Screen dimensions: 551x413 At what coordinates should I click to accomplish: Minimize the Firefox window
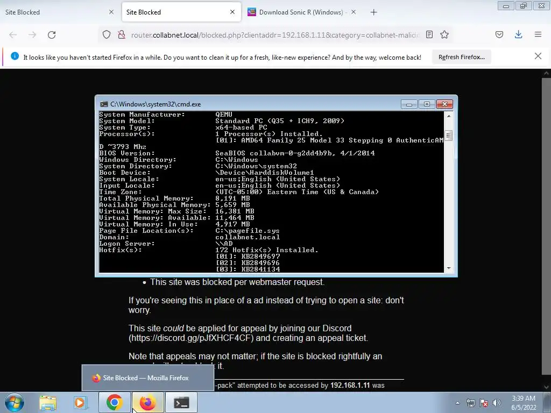[x=506, y=5]
